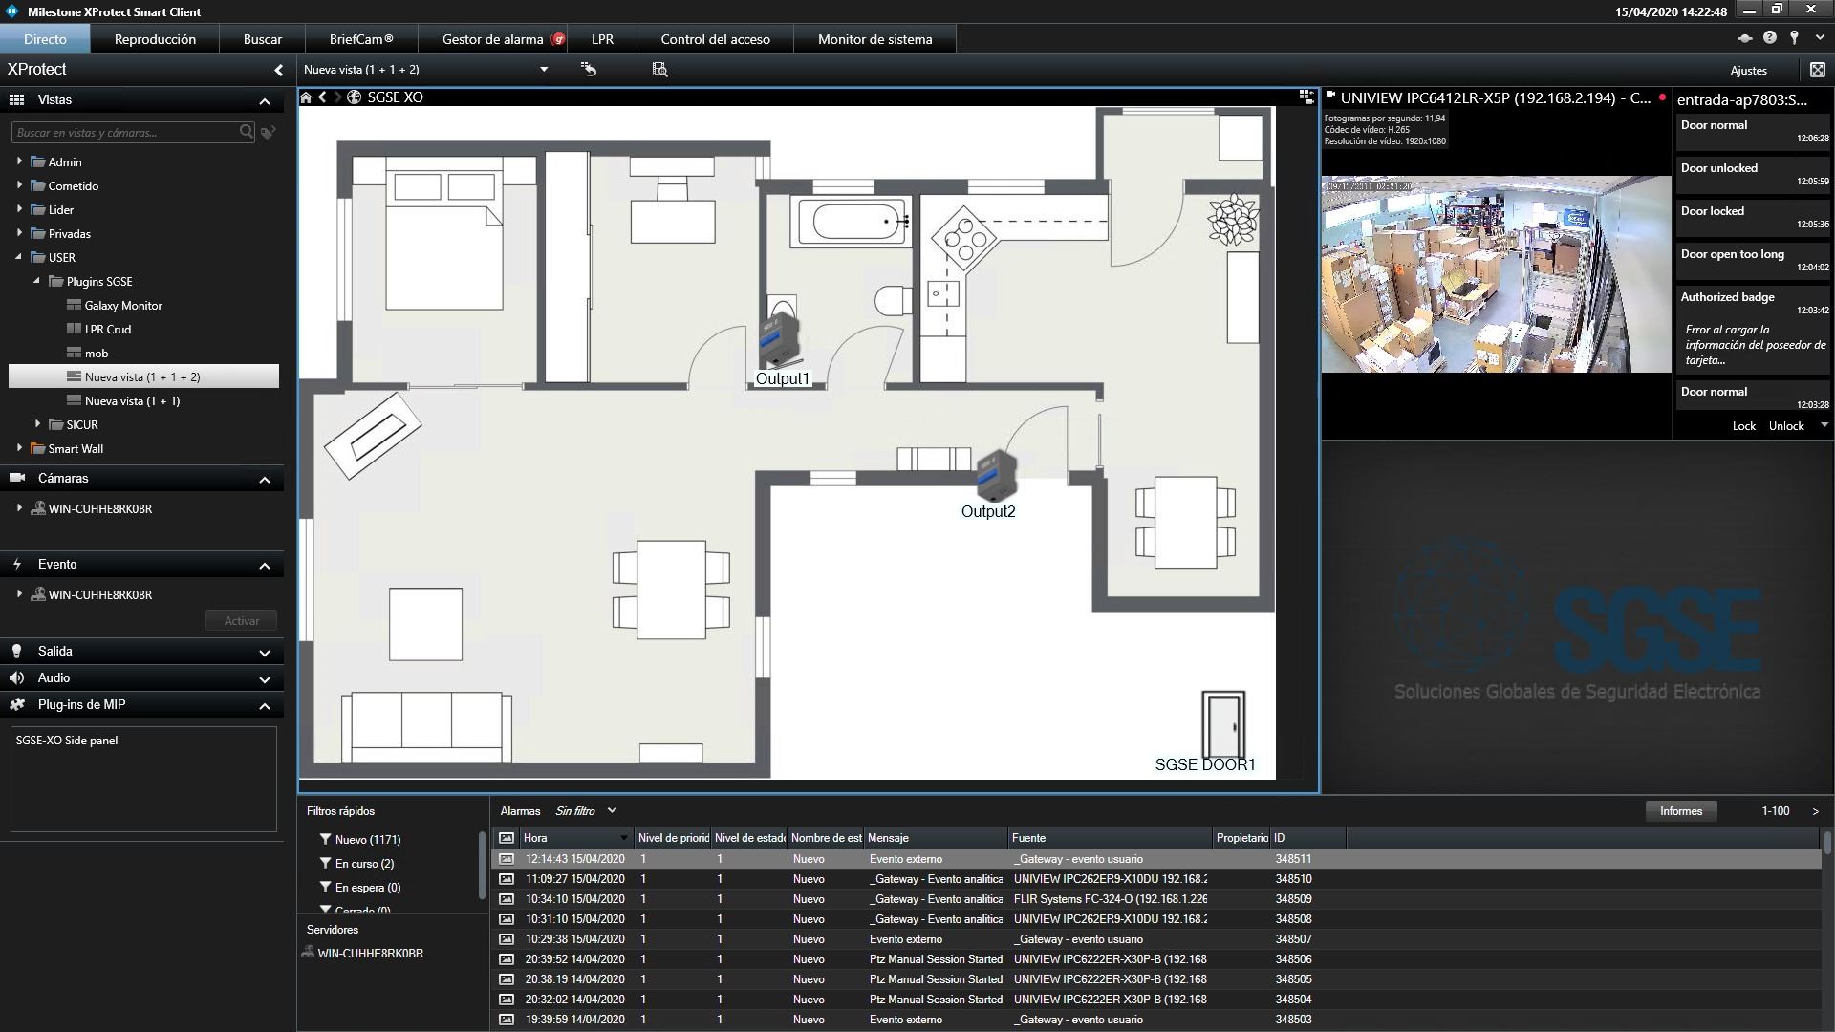The height and width of the screenshot is (1032, 1835).
Task: Click the reload original view icon
Action: [589, 69]
